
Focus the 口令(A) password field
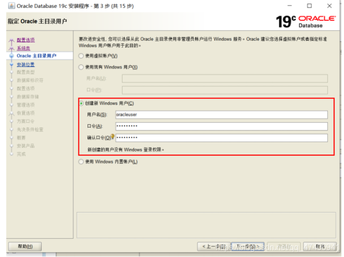[x=221, y=126]
